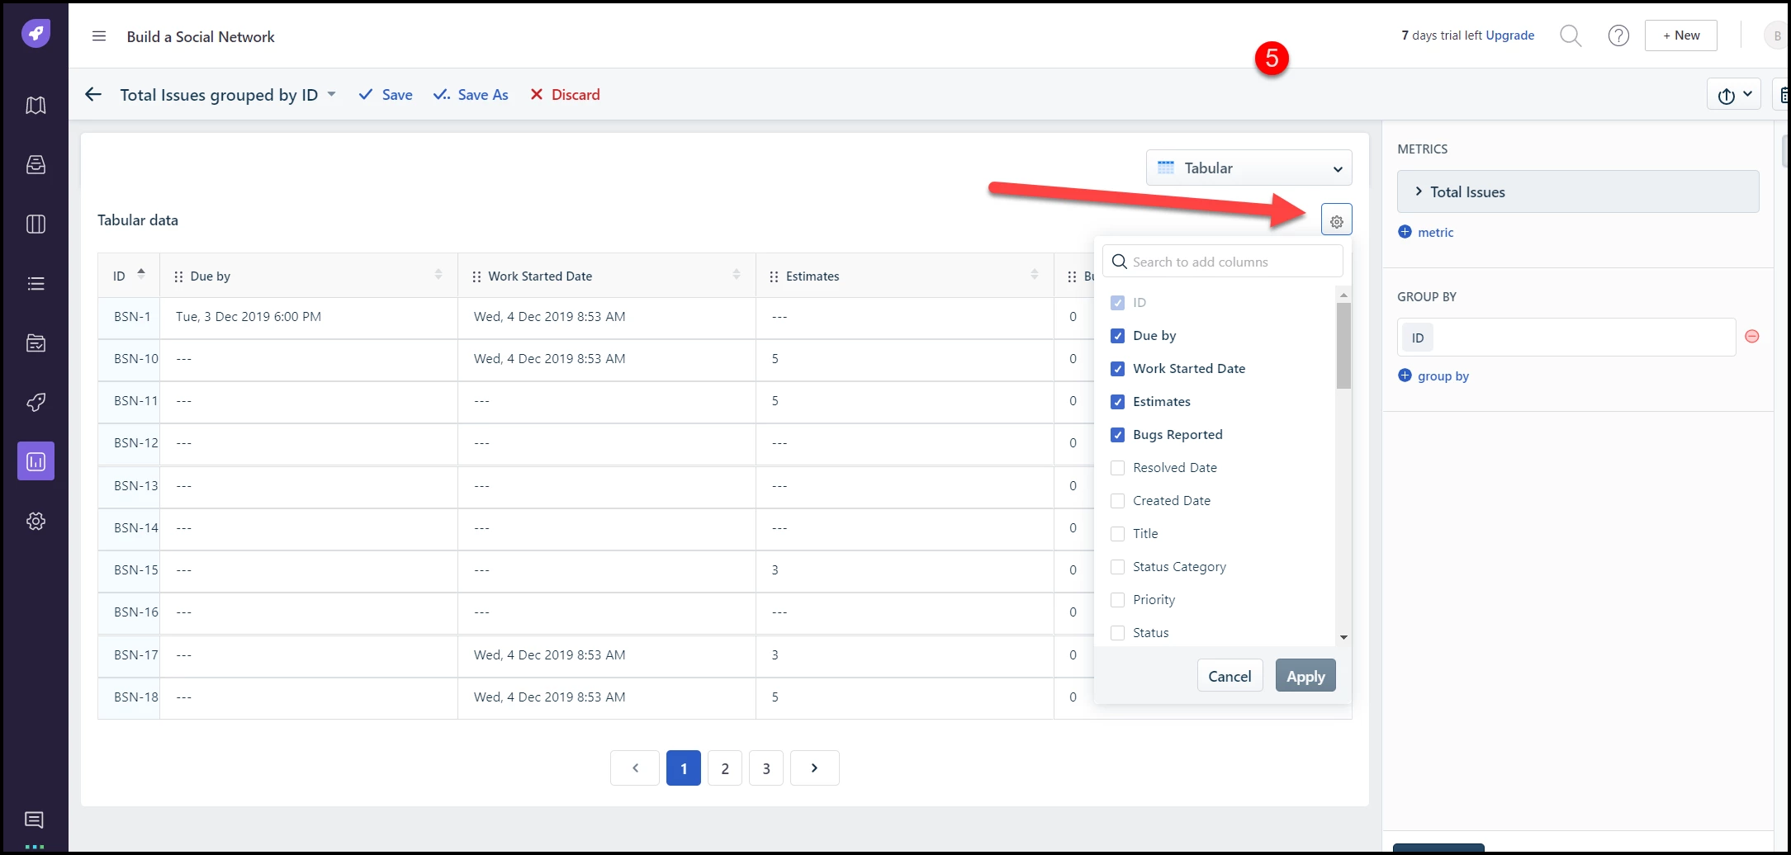Add a new metric
1791x855 pixels.
(x=1426, y=232)
